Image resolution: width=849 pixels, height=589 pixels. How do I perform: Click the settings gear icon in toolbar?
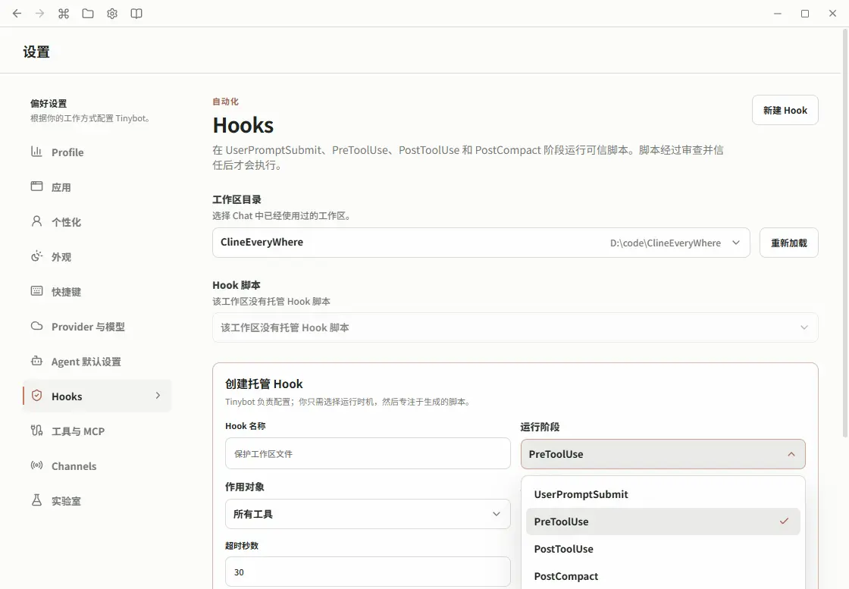[x=112, y=14]
